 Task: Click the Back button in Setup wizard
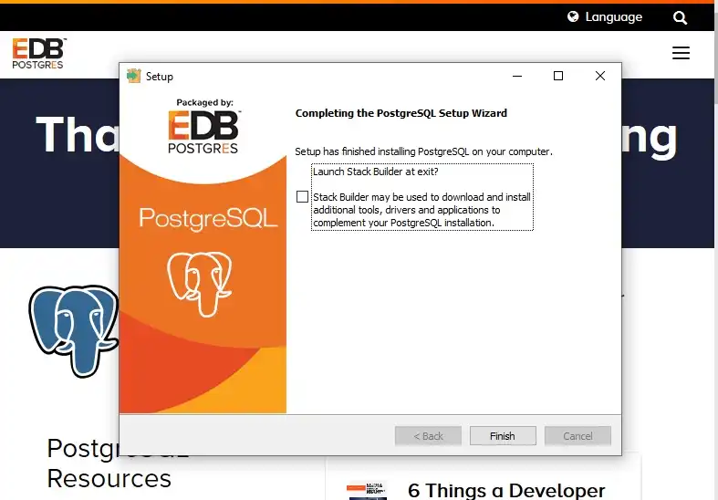pyautogui.click(x=428, y=436)
